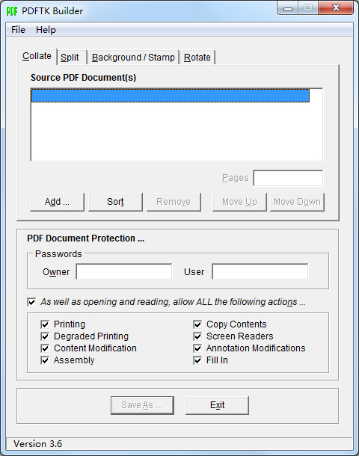Click the Source PDF Document(s) heading

click(x=84, y=78)
